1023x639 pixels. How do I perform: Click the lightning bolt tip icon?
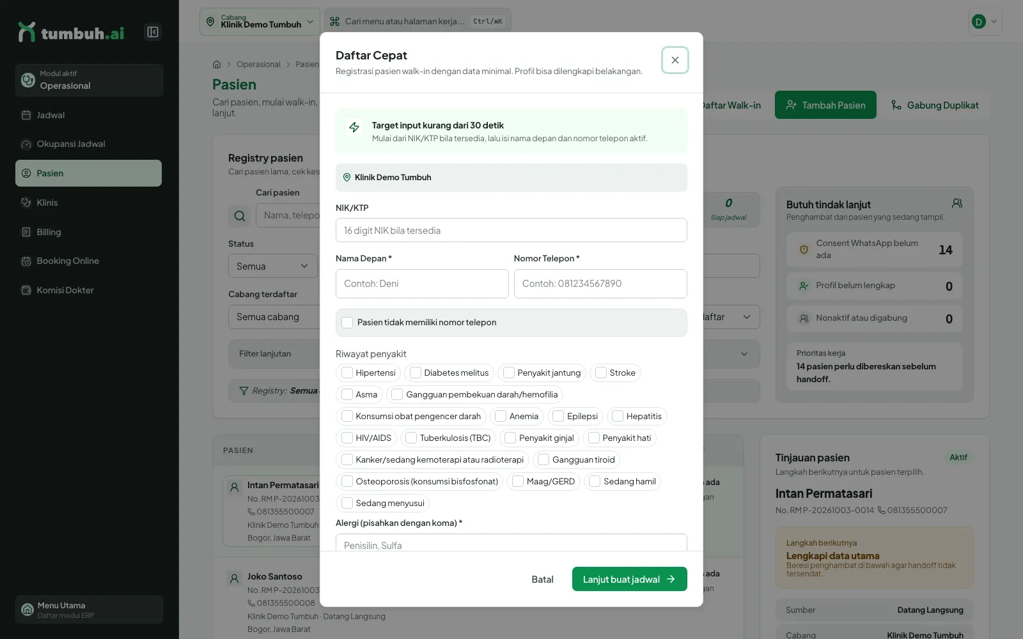[354, 127]
